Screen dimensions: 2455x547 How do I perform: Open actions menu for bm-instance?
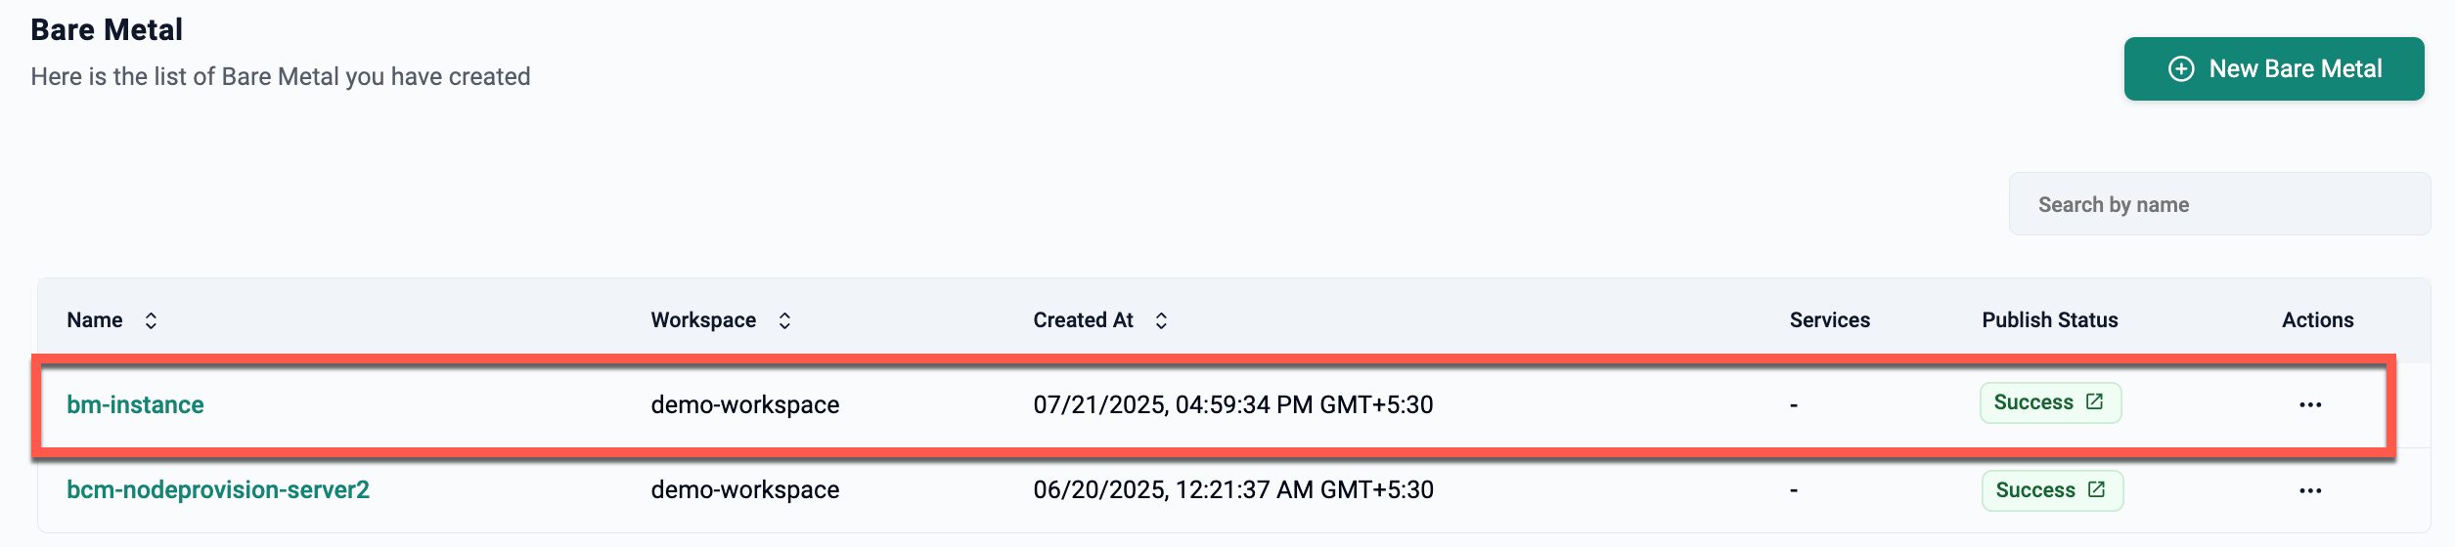coord(2310,404)
